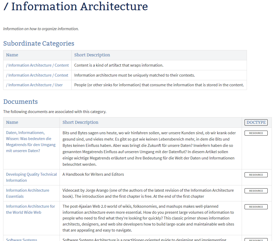The height and width of the screenshot is (241, 275).
Task: Click the leading slash in the page title
Action: (x=6, y=7)
